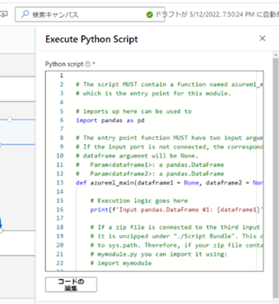
Task: Click the line 21 comment 'mymodule.py you can import'
Action: pos(159,254)
